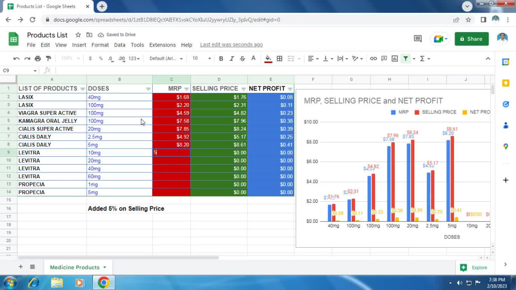Click the Undo icon in toolbar
The width and height of the screenshot is (516, 290).
coord(16,59)
